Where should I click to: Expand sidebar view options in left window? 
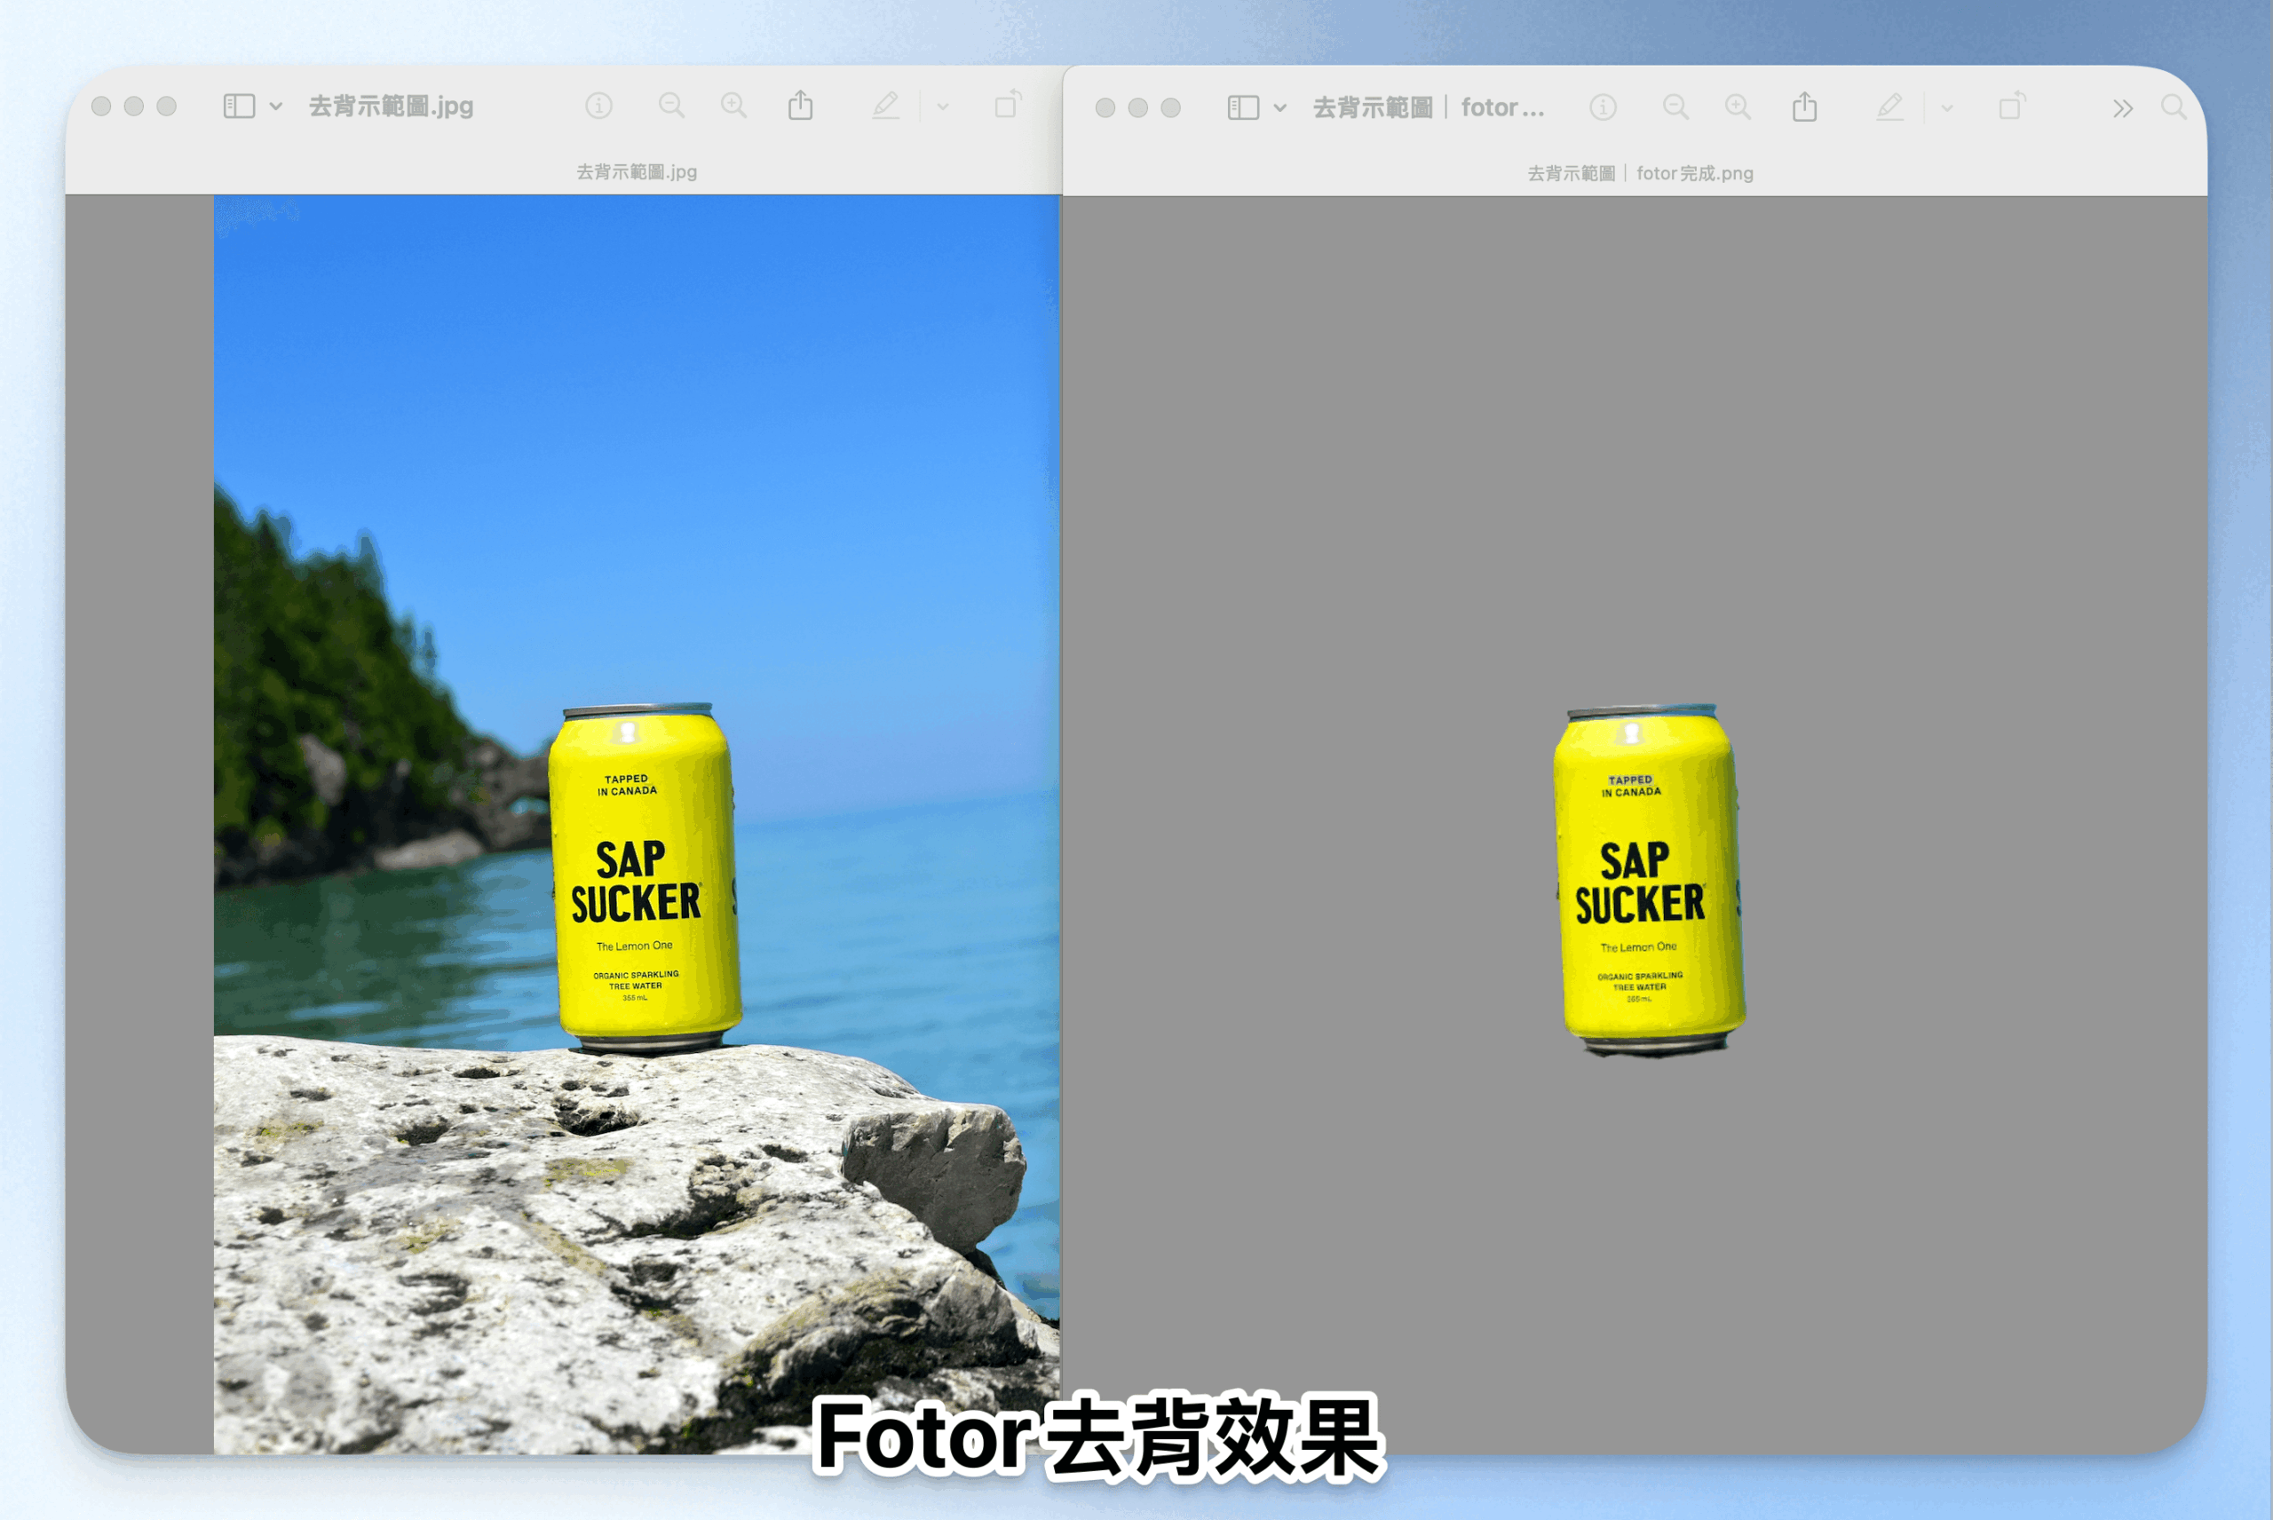click(x=276, y=107)
